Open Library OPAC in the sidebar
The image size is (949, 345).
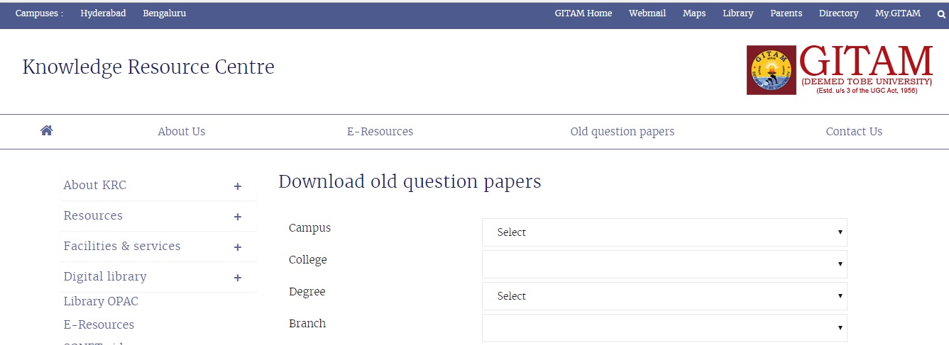click(101, 301)
